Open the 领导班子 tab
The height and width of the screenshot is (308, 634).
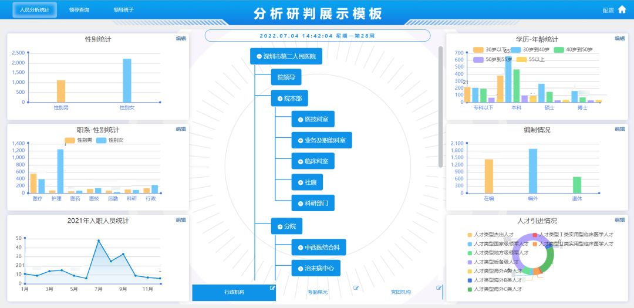click(123, 10)
